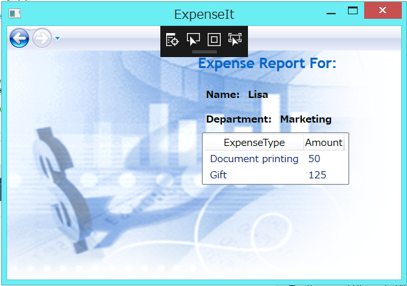Image resolution: width=407 pixels, height=286 pixels.
Task: Click the amount value 50
Action: (x=314, y=159)
